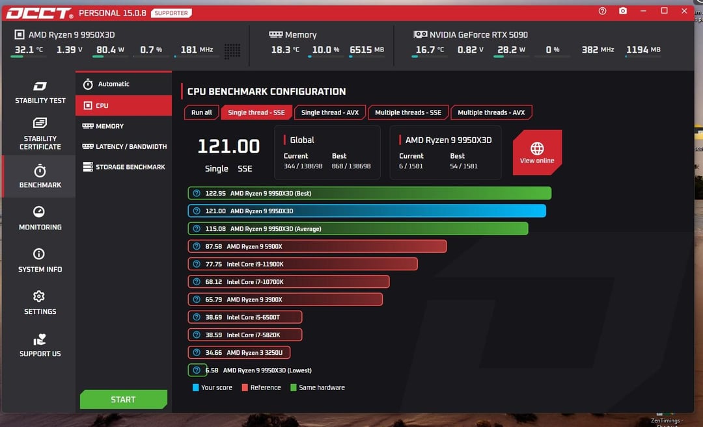Click the AMD Ryzen 9 5900X result bar
This screenshot has height=427, width=703.
point(317,246)
